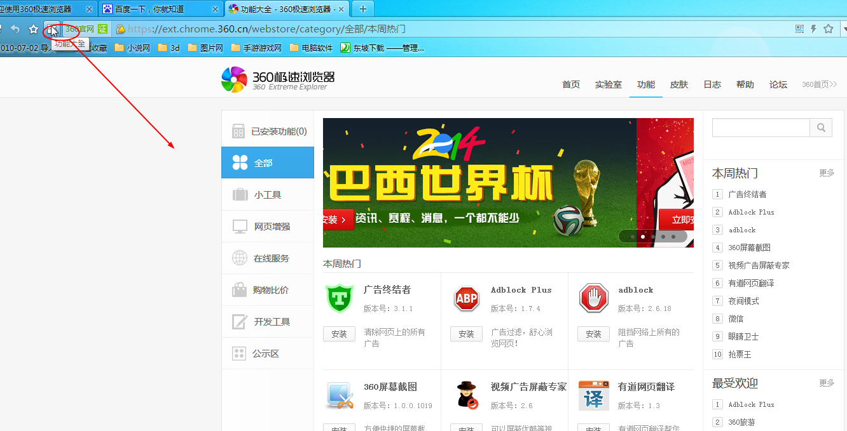Click 安装 under Adblock Plus
The width and height of the screenshot is (847, 431).
466,334
